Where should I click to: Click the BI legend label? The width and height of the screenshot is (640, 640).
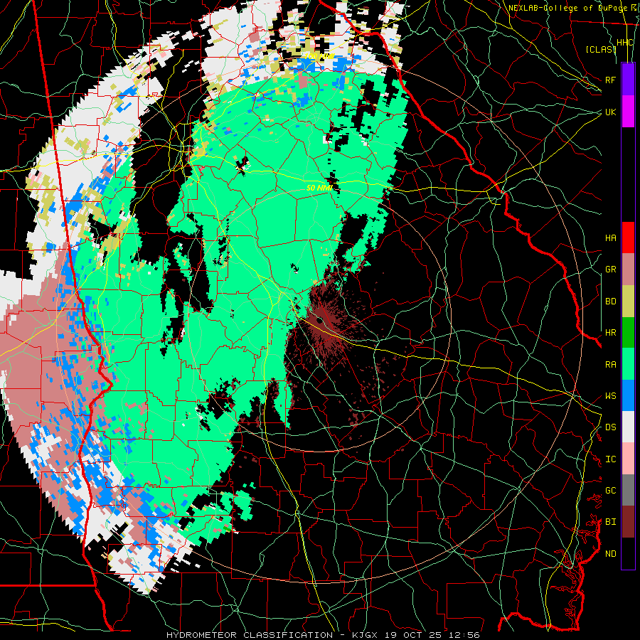(x=611, y=522)
